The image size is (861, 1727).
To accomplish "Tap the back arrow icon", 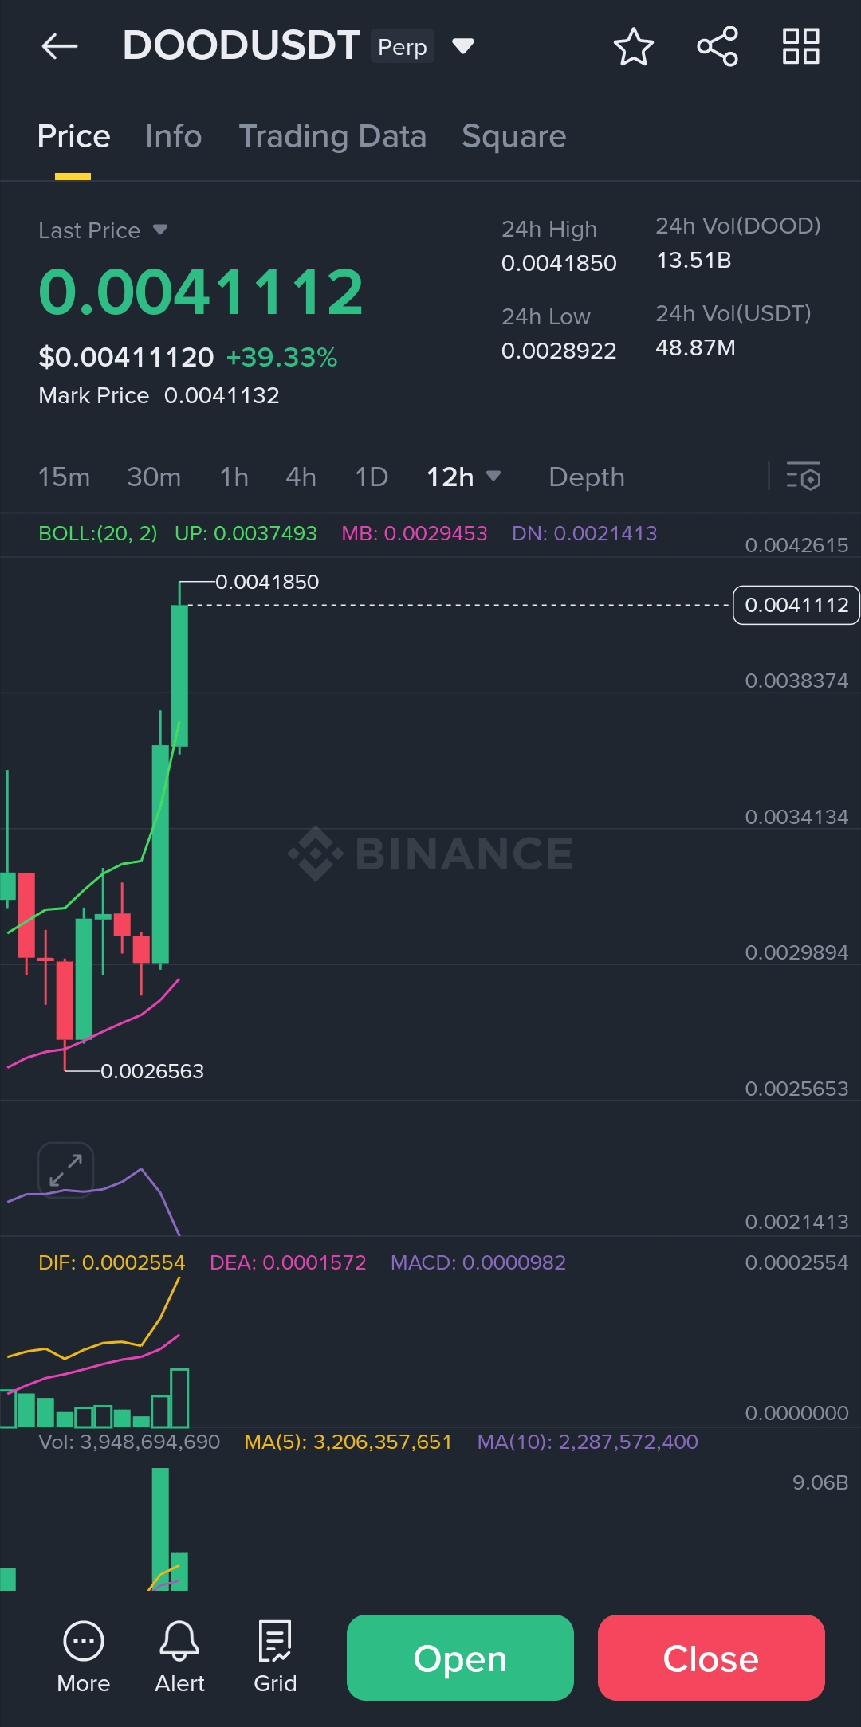I will [x=60, y=46].
